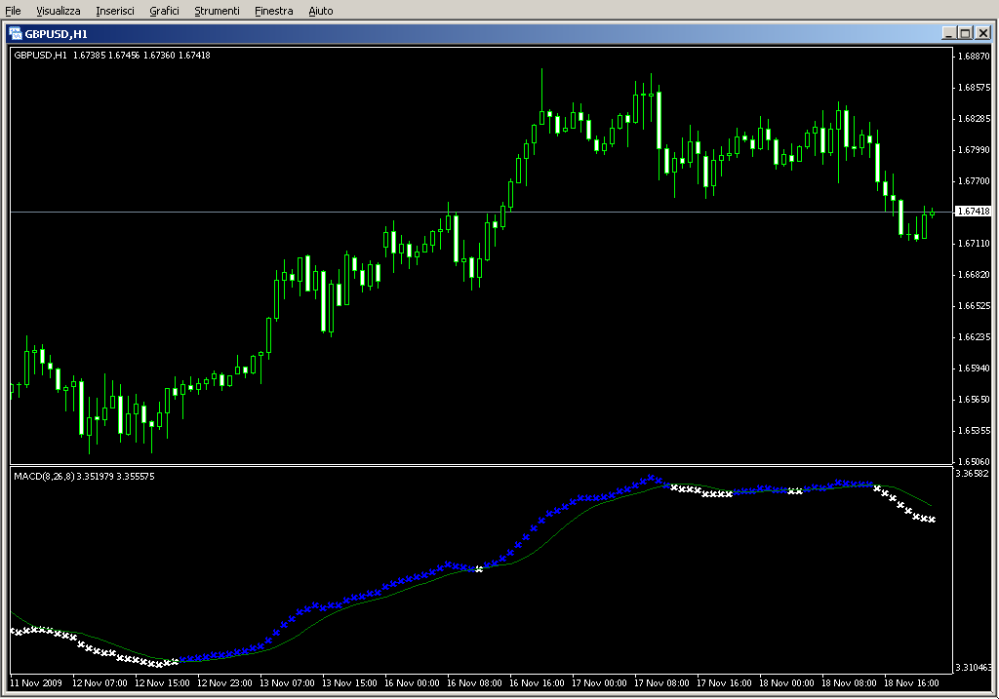Screen dimensions: 999x699
Task: Open the Visualizza menu
Action: [x=59, y=11]
